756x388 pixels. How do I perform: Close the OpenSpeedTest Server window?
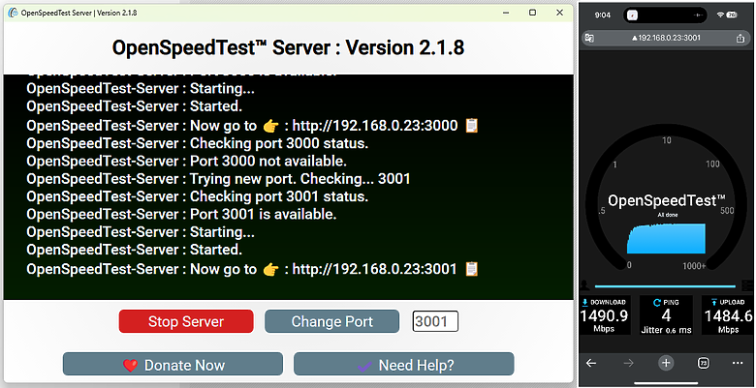point(559,13)
